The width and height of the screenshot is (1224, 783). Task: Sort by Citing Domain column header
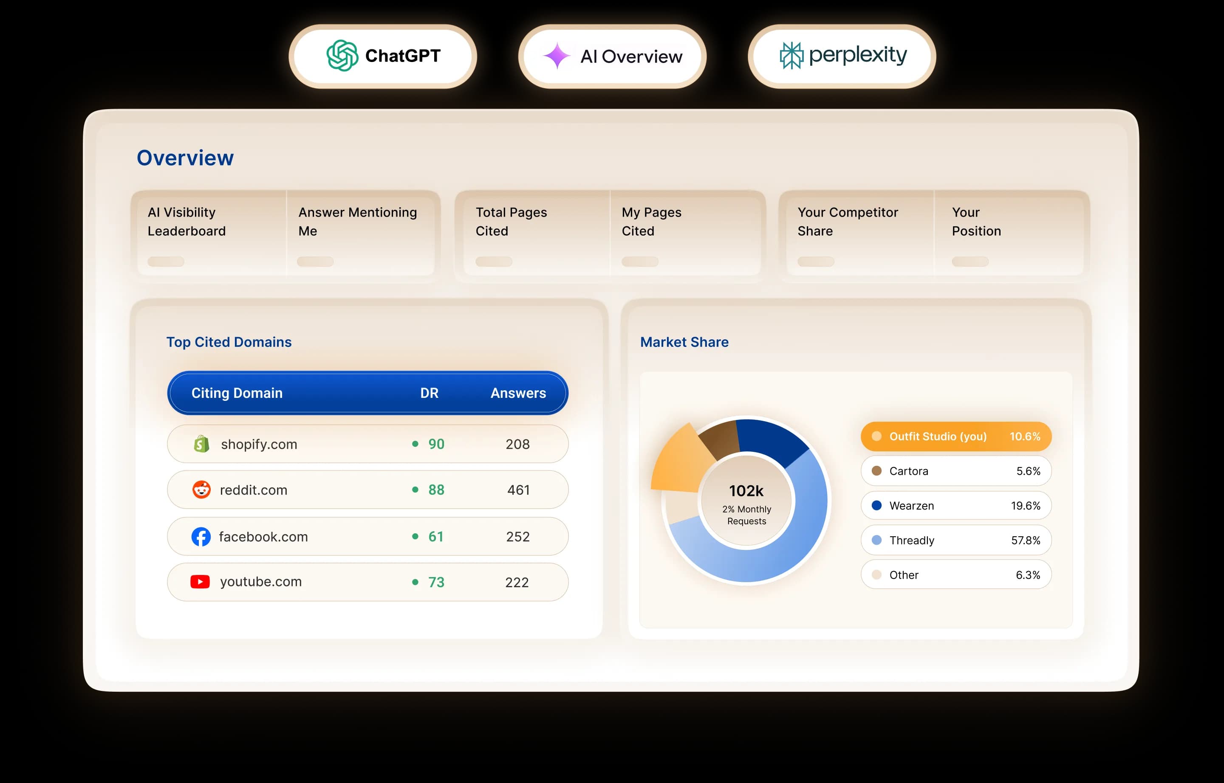[237, 393]
